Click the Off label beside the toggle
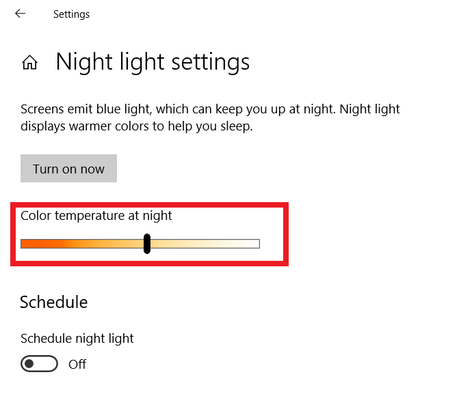 [x=77, y=364]
